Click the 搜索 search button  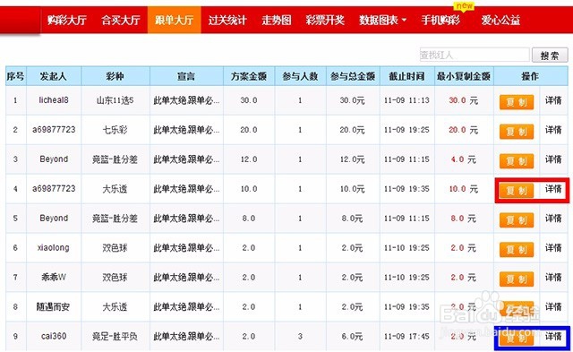550,56
